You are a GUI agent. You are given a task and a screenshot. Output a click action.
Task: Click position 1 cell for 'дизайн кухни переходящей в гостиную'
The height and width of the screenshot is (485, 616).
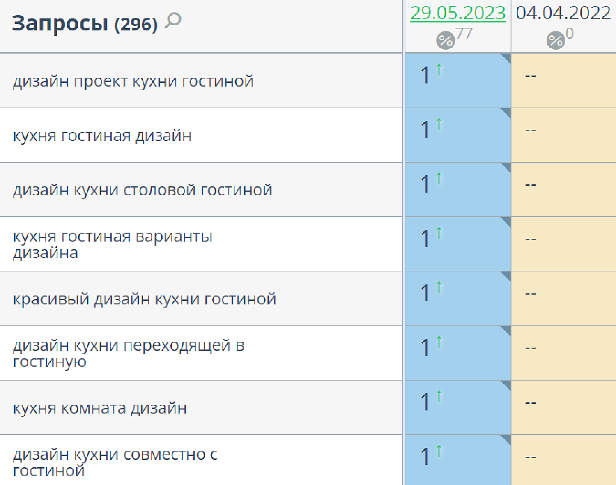point(458,353)
